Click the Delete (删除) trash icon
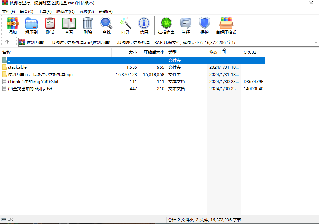 pos(88,26)
